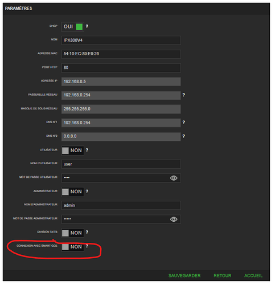Open help for Passerelle Réseau field
The height and width of the screenshot is (285, 275).
point(183,95)
